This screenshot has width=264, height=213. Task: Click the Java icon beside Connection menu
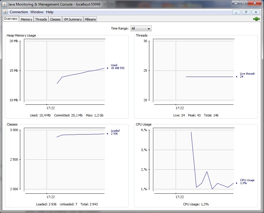coord(5,12)
